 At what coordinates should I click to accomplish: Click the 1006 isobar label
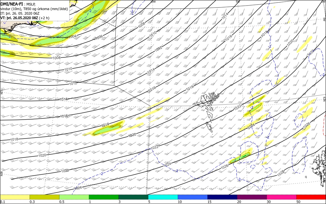click(x=99, y=37)
